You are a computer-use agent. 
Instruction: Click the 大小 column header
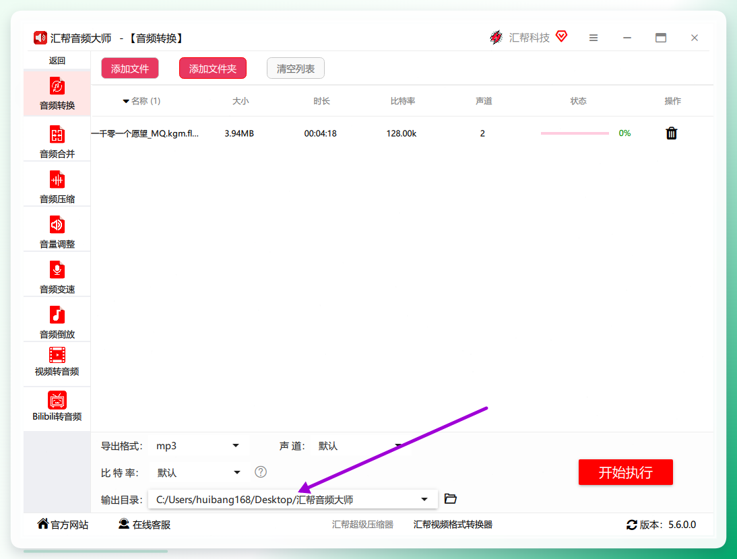241,101
